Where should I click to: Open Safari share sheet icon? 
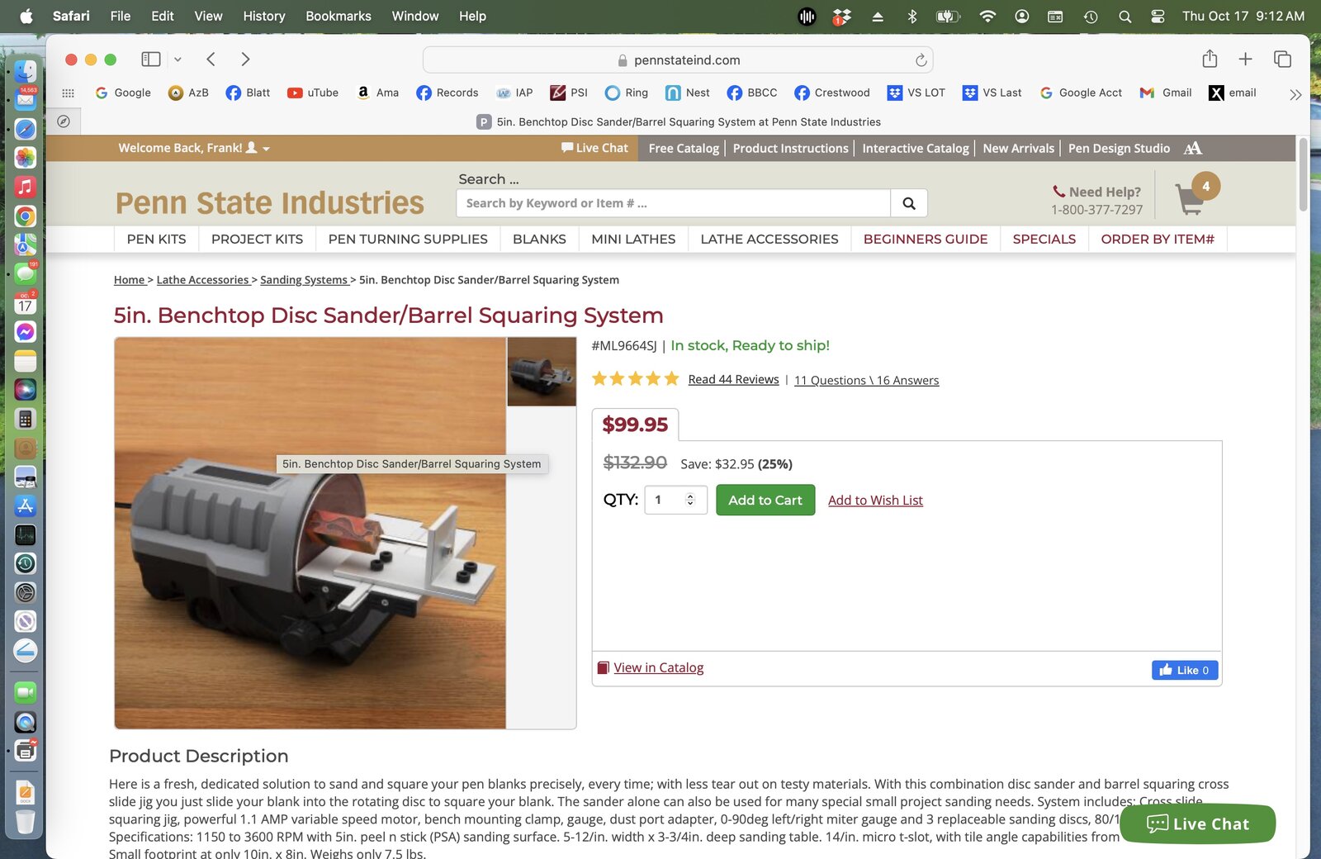(x=1210, y=59)
